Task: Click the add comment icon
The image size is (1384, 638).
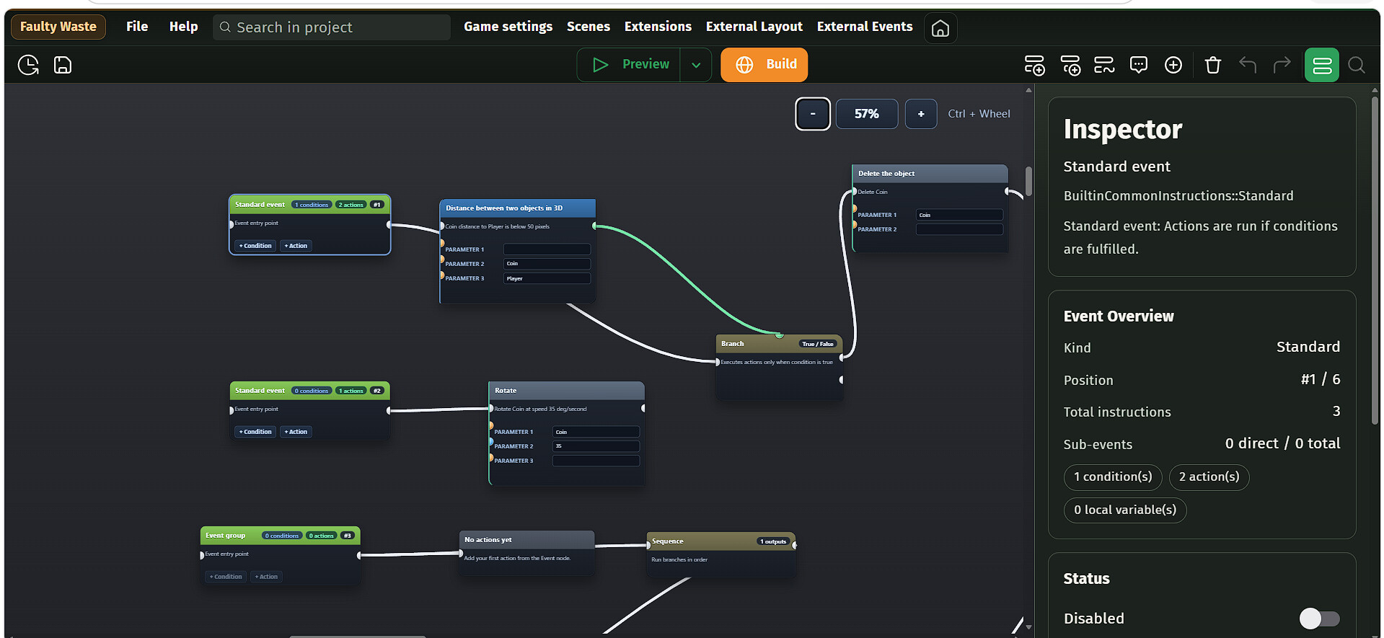Action: (1138, 66)
